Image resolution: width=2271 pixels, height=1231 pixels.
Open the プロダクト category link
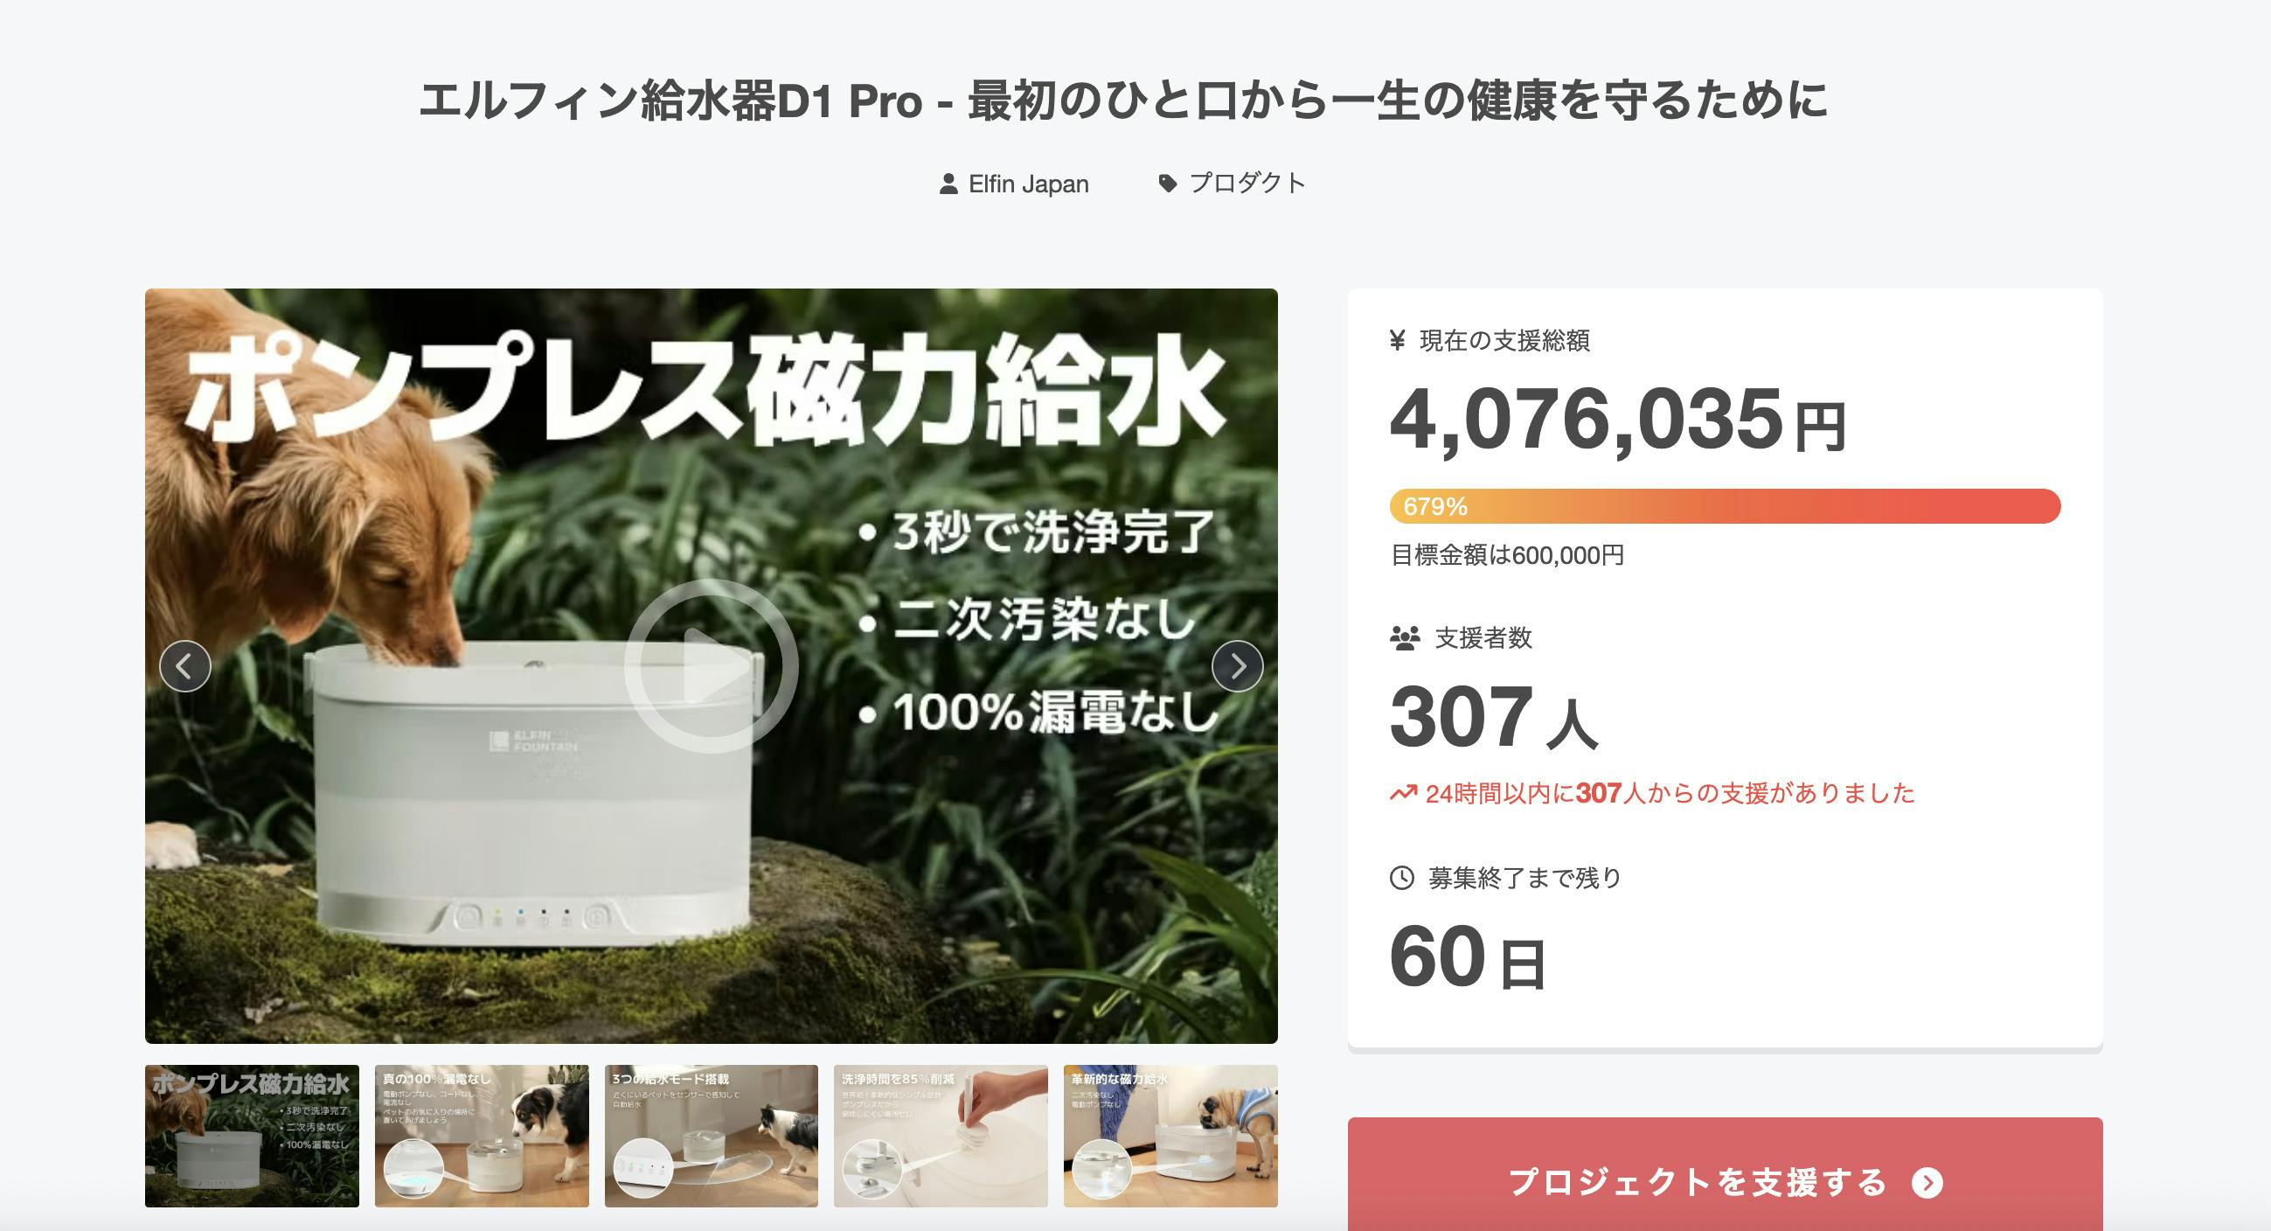pos(1247,184)
